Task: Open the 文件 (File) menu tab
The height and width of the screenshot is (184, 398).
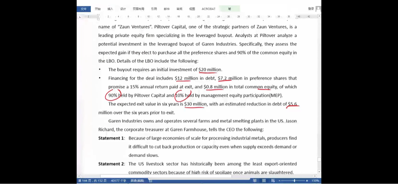Action: [84, 9]
